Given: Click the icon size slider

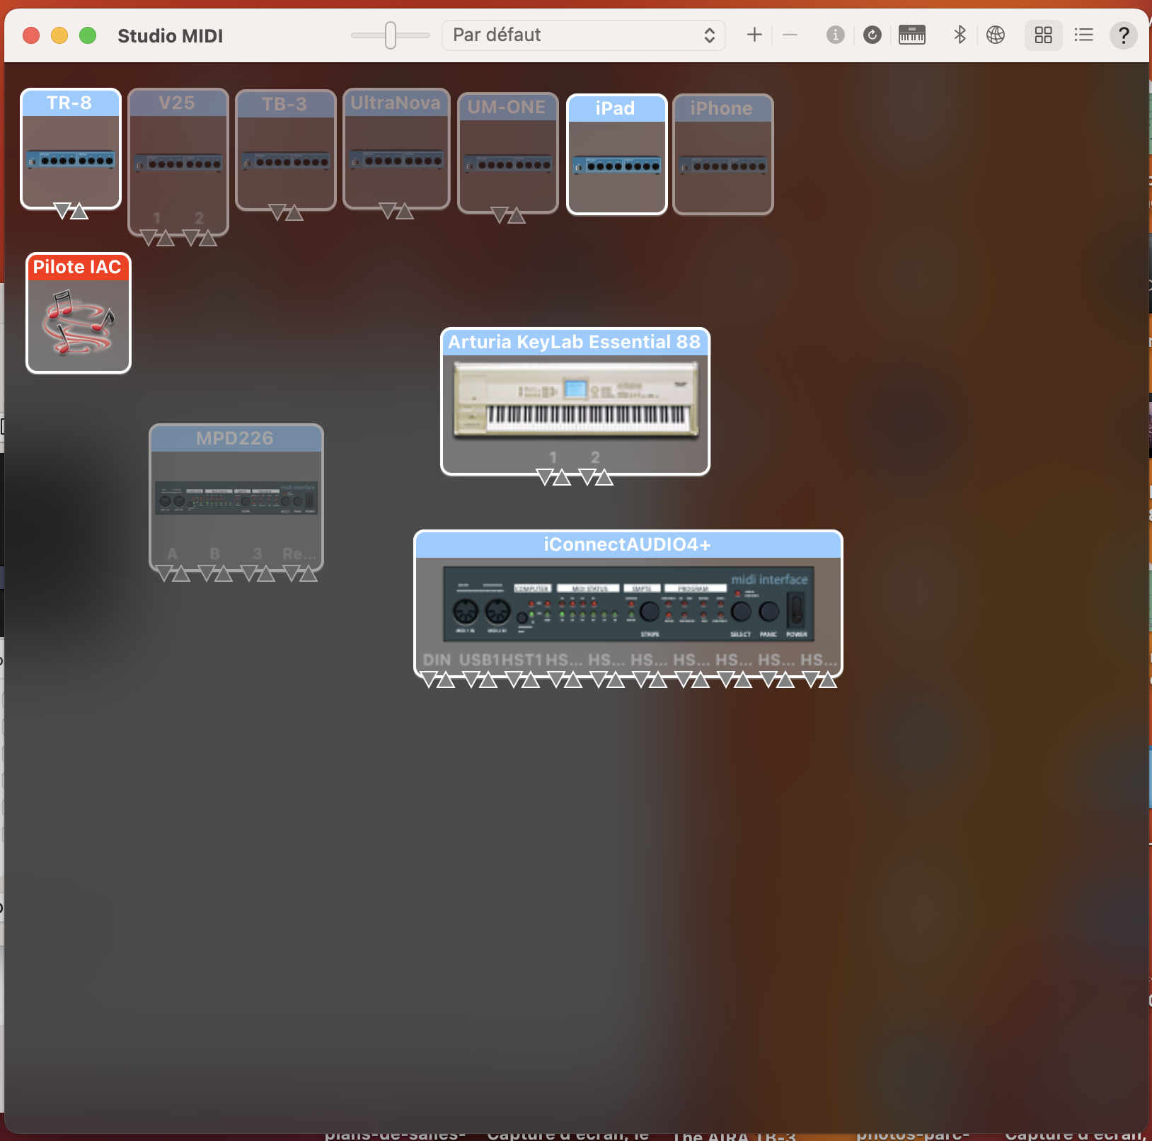Looking at the screenshot, I should (391, 35).
